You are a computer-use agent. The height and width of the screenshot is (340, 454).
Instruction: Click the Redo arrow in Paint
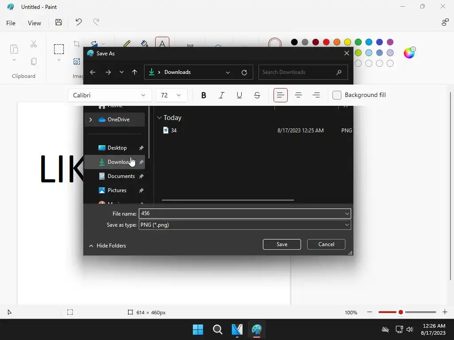pos(96,22)
